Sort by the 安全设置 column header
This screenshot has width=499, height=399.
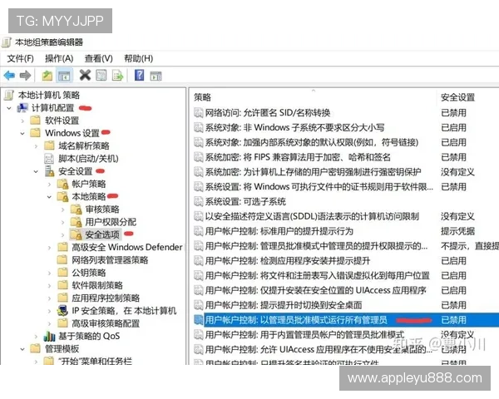457,97
